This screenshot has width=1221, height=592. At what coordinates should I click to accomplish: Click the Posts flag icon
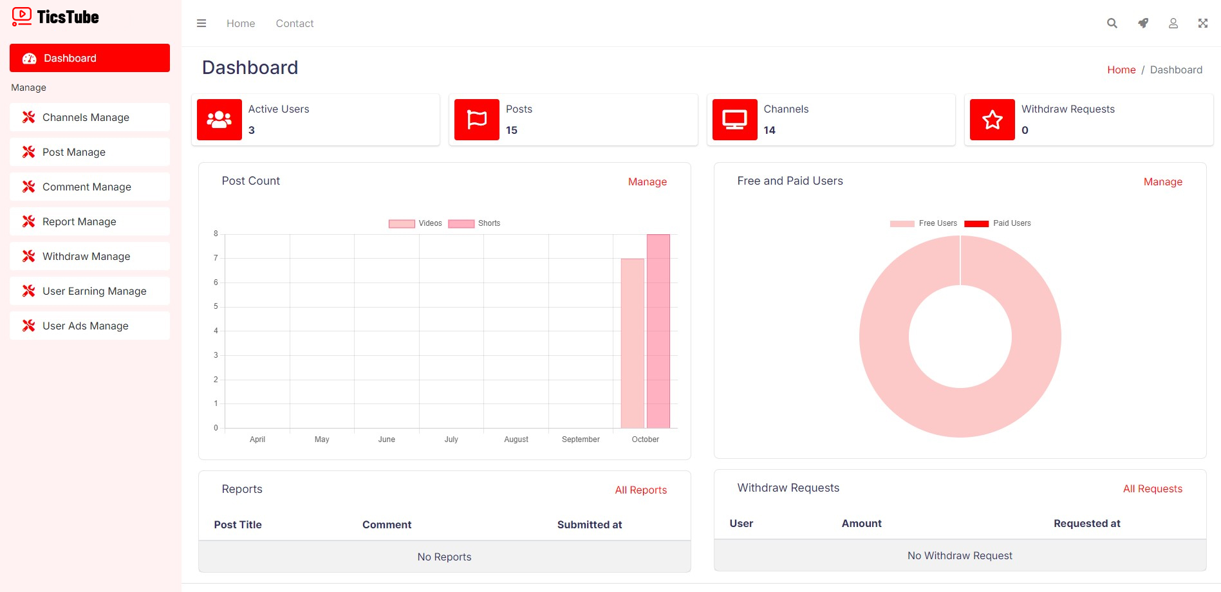point(477,120)
